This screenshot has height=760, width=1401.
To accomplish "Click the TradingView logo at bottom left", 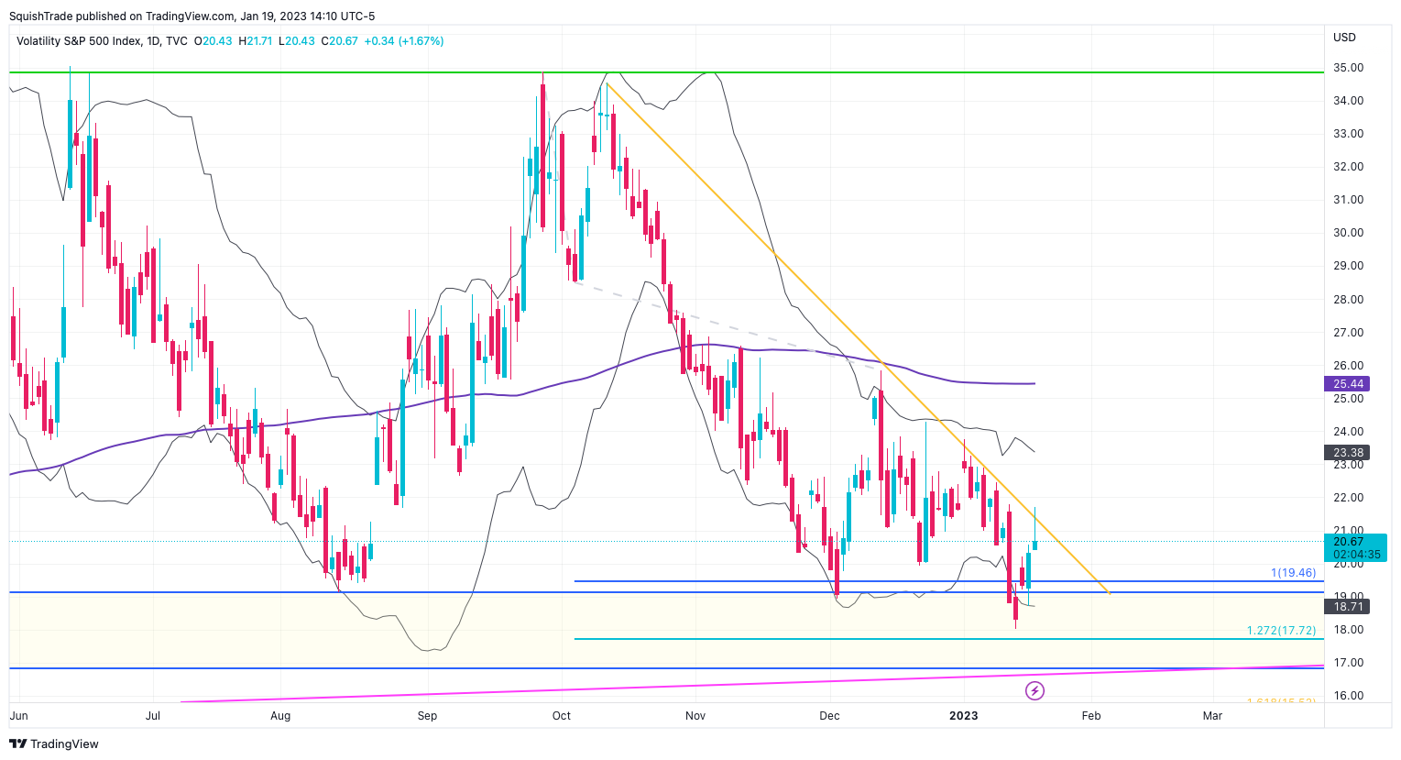I will click(x=55, y=743).
